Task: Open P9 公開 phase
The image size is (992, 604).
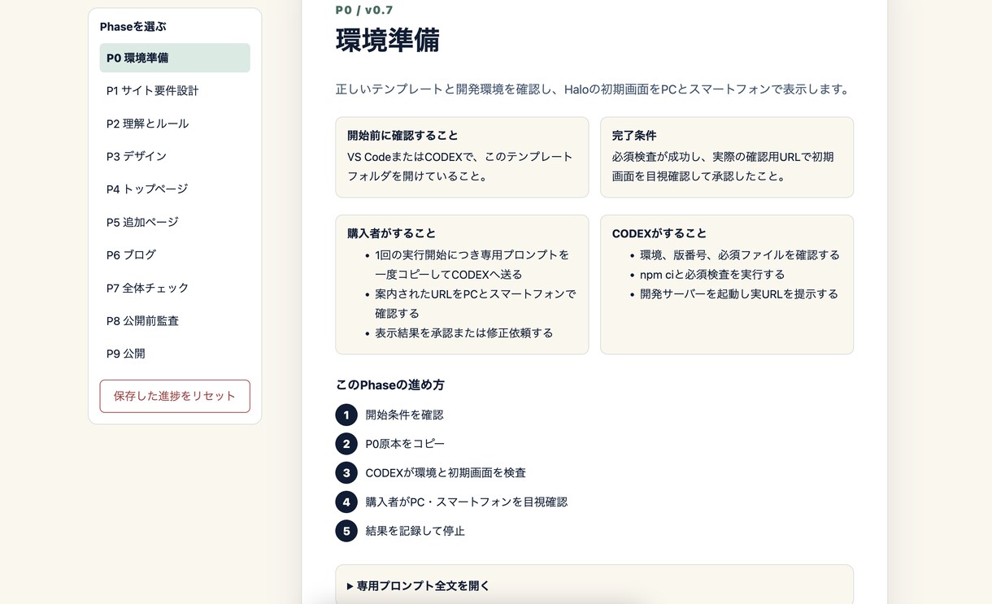Action: [175, 354]
